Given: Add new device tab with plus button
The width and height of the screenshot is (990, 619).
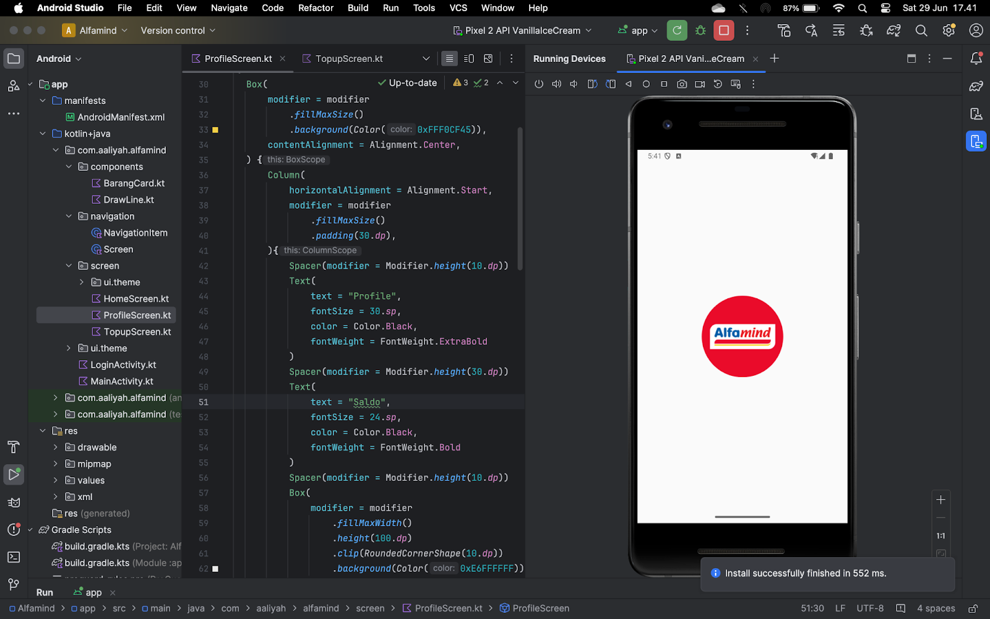Looking at the screenshot, I should click(774, 58).
